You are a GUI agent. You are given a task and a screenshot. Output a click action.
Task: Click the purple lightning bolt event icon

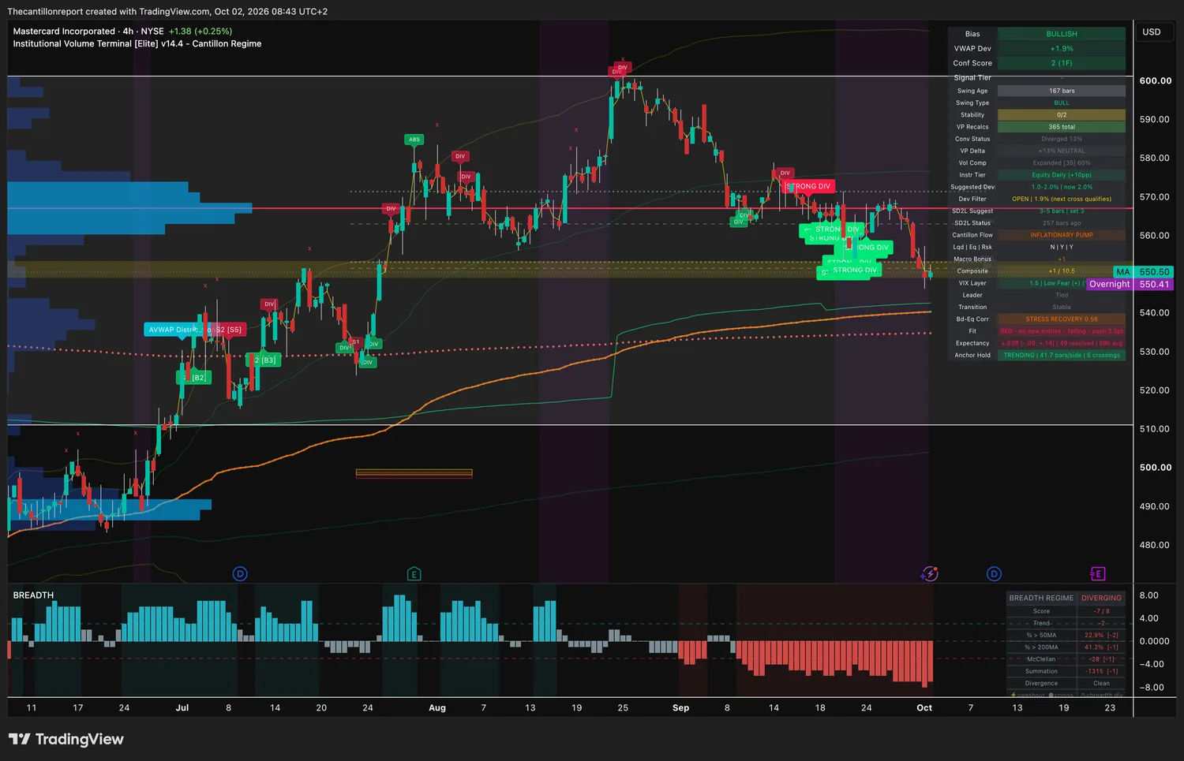tap(930, 573)
